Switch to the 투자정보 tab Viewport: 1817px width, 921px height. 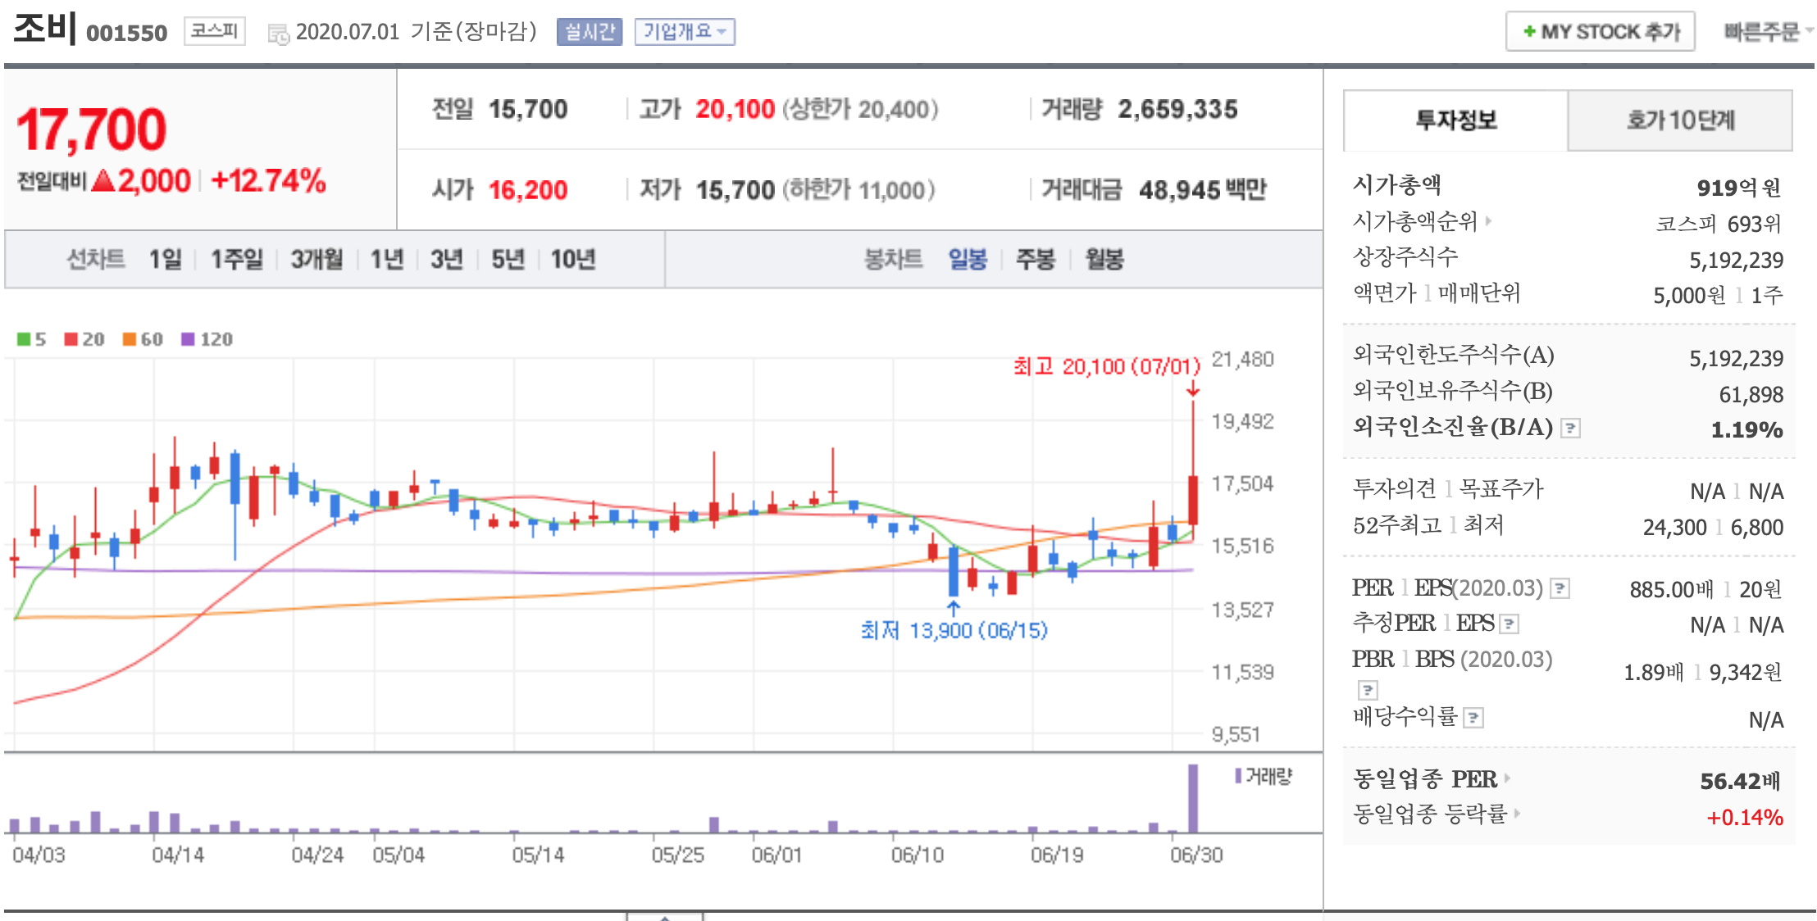(x=1455, y=120)
